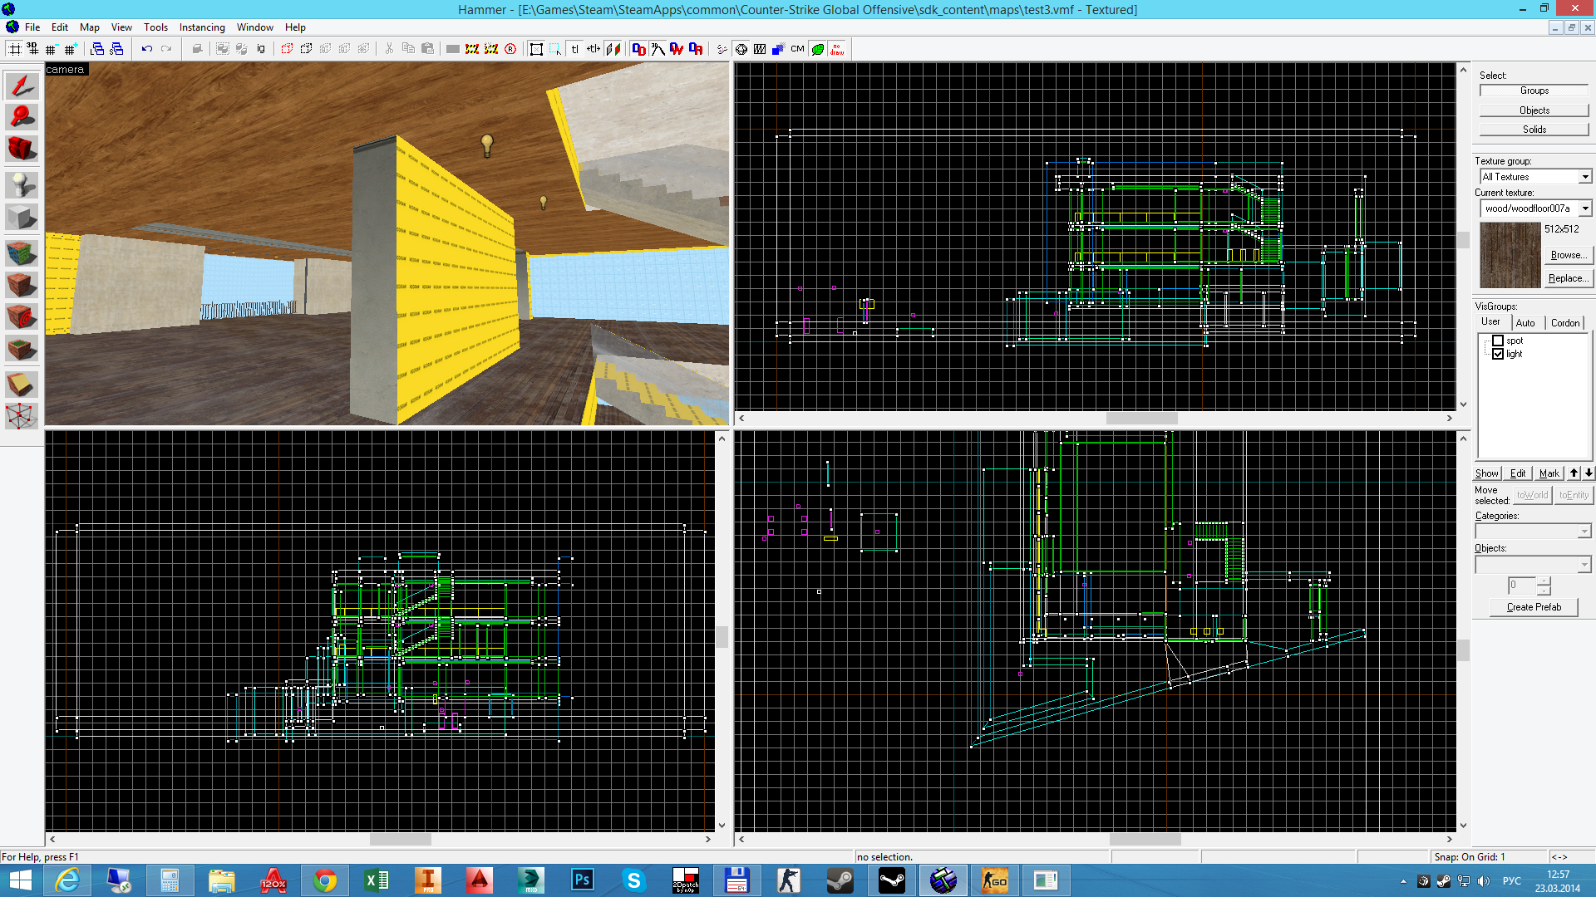Select the Magnify tool
The height and width of the screenshot is (897, 1596).
point(22,117)
